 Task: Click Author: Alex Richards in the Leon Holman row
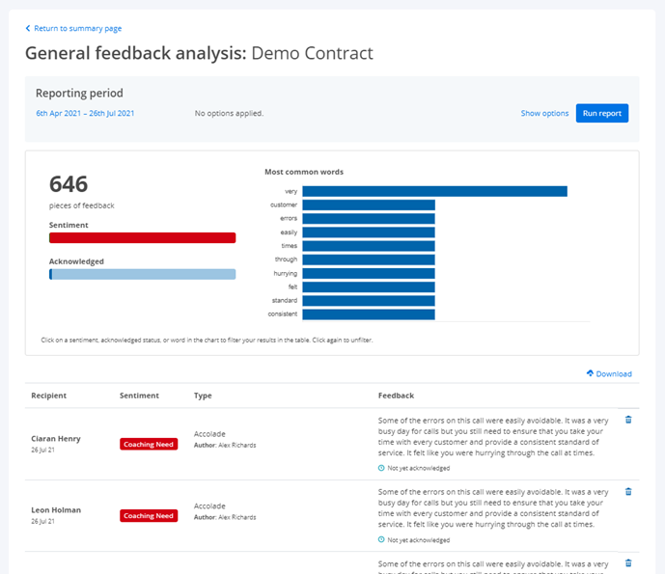tap(225, 517)
